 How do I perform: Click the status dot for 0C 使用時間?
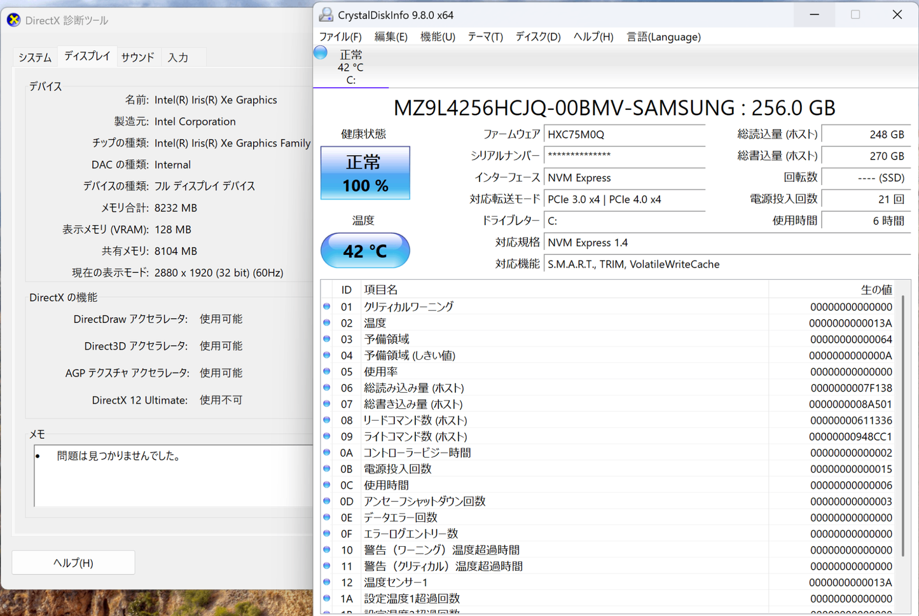[x=327, y=485]
